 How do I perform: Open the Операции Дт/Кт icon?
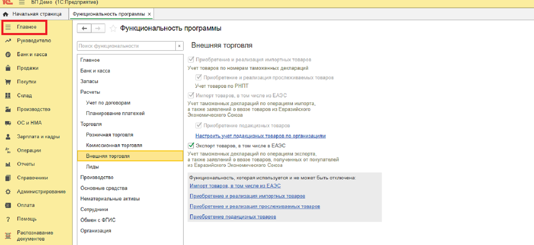point(8,150)
